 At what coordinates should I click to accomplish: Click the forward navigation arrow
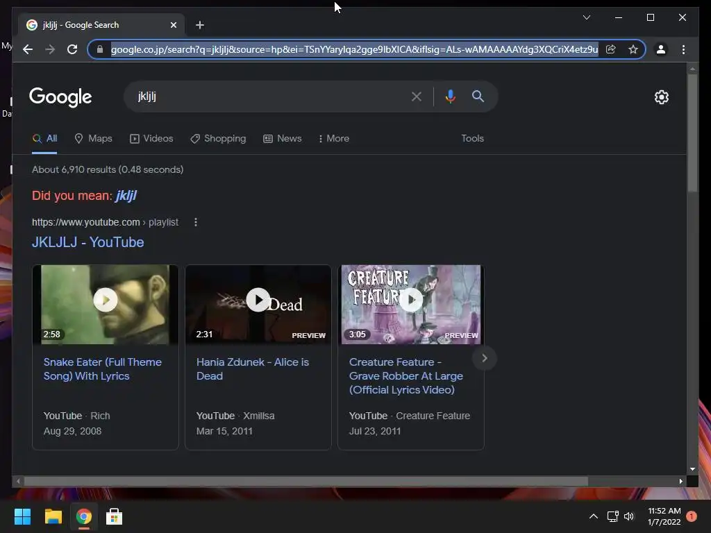[x=50, y=49]
